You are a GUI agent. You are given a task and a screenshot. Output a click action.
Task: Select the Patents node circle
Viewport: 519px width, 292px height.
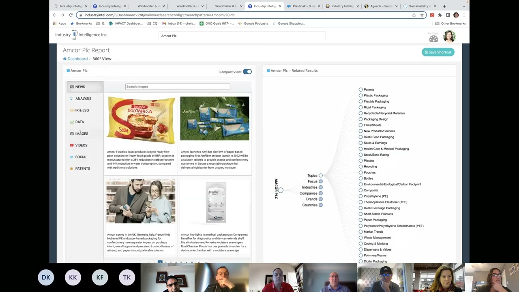[360, 90]
